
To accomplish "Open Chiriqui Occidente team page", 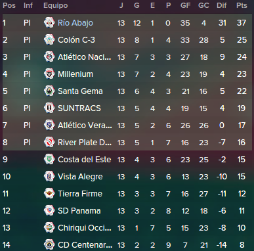I will [85, 228].
